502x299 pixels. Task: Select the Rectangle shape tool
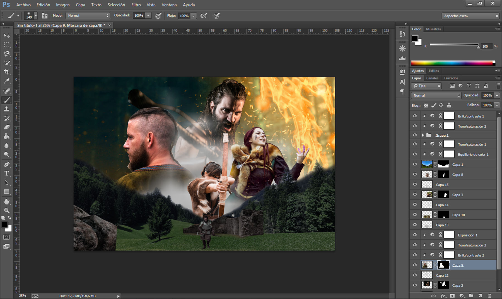(7, 192)
